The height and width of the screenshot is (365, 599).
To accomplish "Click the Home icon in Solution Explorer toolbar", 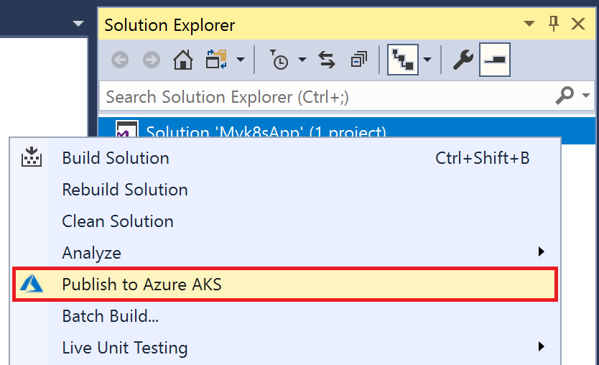I will [183, 60].
